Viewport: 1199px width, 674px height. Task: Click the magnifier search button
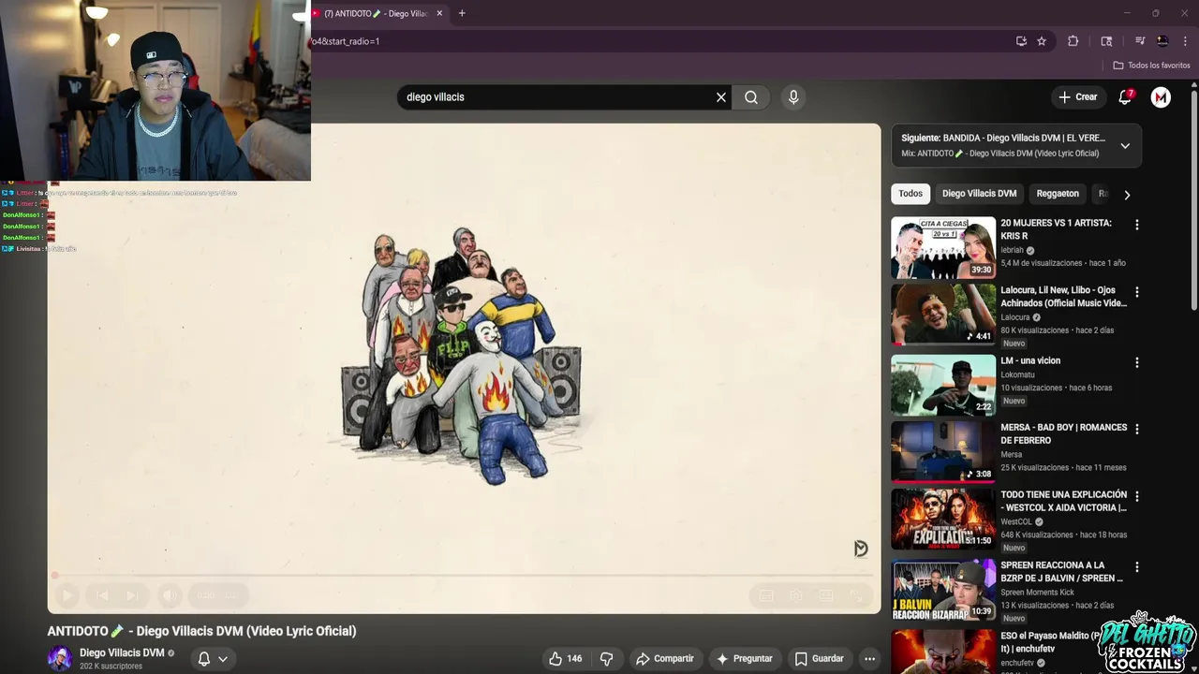point(751,97)
